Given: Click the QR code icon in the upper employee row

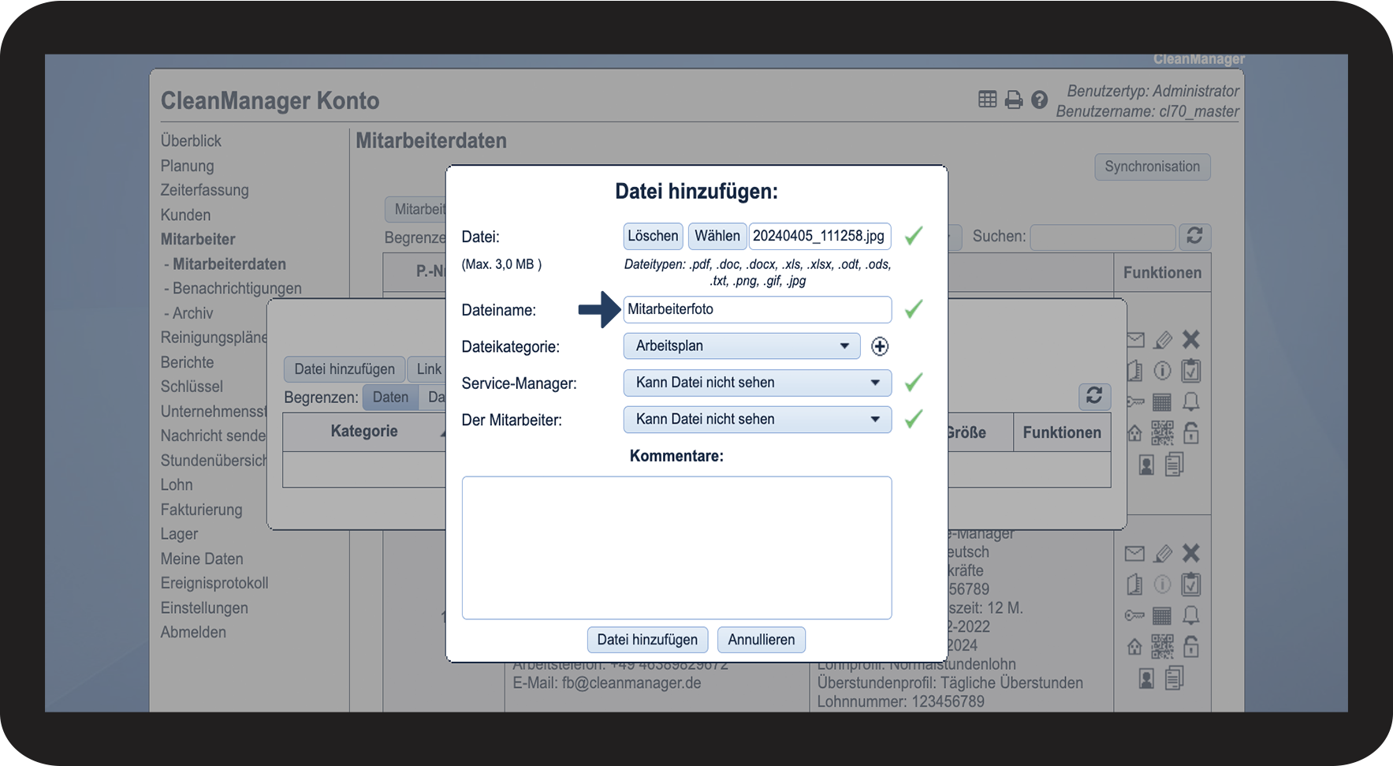Looking at the screenshot, I should 1162,432.
